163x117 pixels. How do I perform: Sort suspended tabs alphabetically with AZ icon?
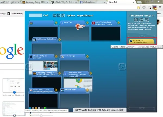(x=141, y=20)
